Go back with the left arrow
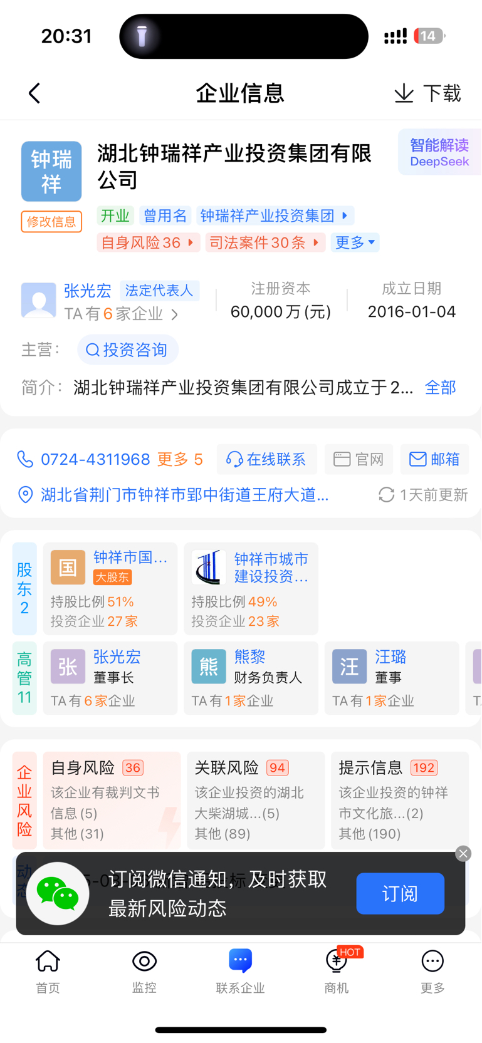482x1043 pixels. tap(34, 93)
